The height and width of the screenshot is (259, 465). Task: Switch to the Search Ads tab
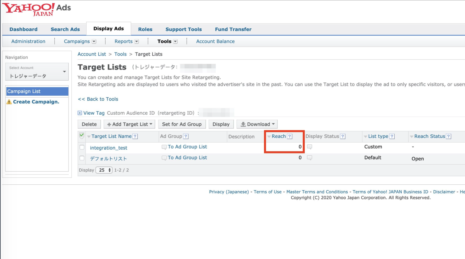click(65, 29)
